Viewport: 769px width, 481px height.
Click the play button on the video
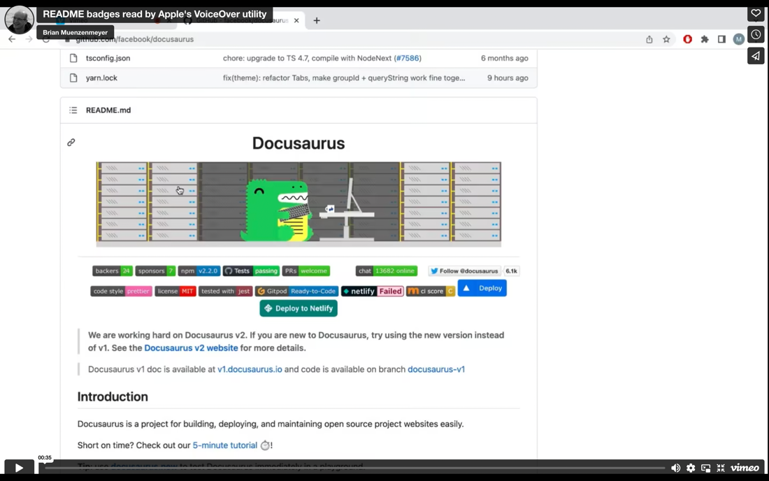click(x=18, y=467)
